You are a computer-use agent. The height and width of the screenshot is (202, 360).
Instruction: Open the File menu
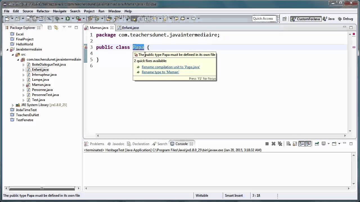coord(7,11)
